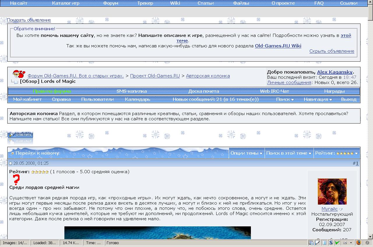
Task: Click the green checkmark status bar icon
Action: [337, 243]
